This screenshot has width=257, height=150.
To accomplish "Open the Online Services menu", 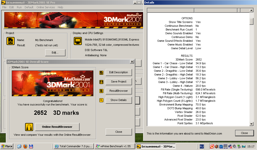I will point(46,7).
